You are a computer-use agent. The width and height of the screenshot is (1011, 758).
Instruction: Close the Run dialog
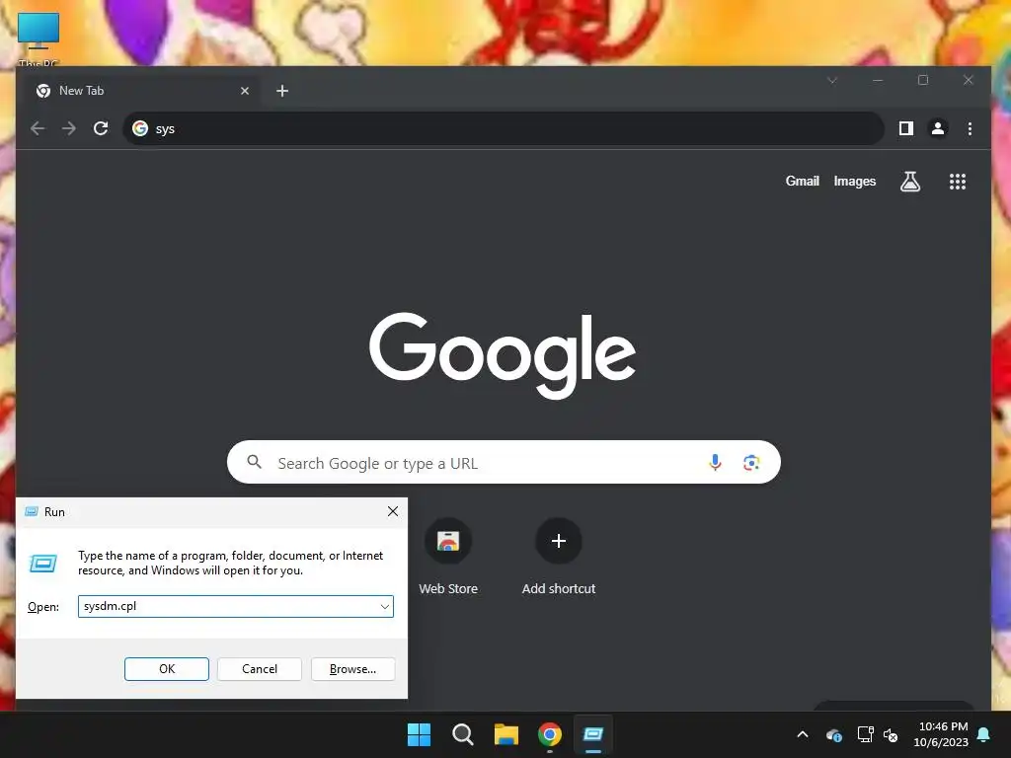pos(393,512)
